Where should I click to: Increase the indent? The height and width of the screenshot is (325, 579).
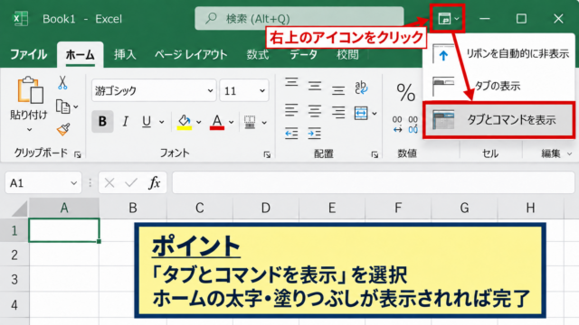314,134
